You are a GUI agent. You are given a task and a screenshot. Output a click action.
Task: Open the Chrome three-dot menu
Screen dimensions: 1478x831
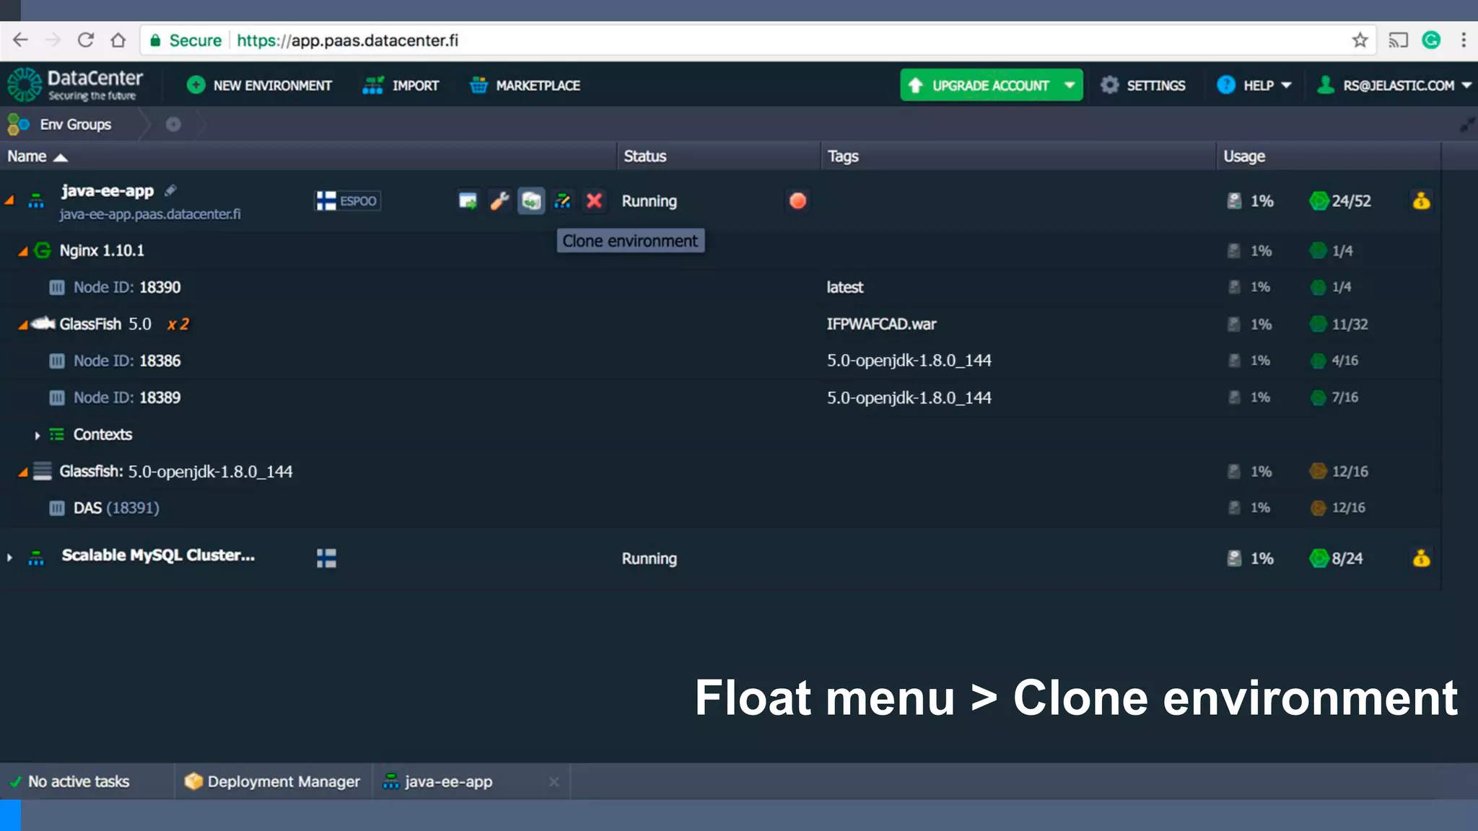click(x=1464, y=40)
